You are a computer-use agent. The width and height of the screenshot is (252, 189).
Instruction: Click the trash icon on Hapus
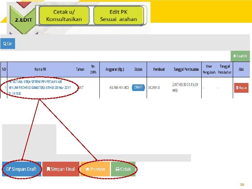click(237, 87)
